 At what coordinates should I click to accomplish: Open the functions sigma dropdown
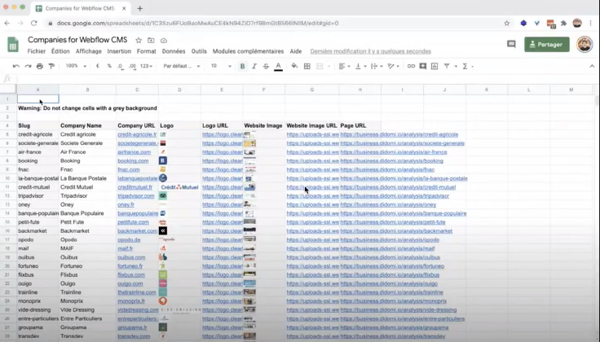468,66
